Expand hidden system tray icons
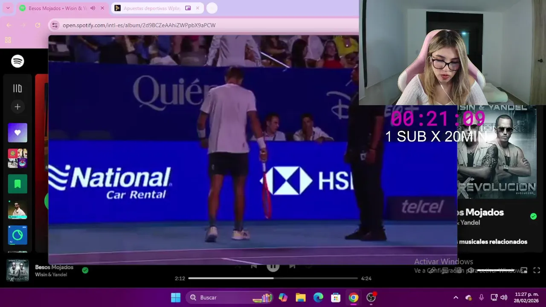This screenshot has width=546, height=307. click(x=456, y=298)
